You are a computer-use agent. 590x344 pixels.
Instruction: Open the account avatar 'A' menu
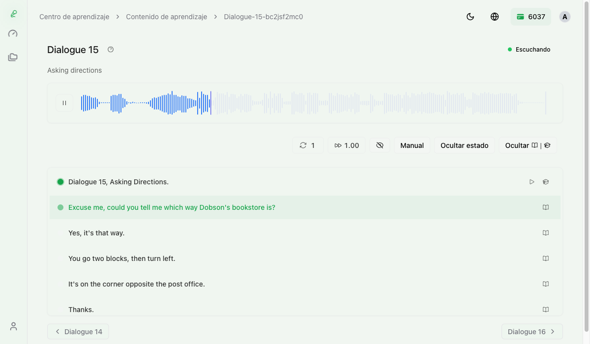click(x=564, y=17)
